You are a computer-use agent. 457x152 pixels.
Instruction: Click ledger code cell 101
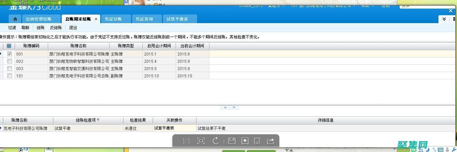coord(31,76)
